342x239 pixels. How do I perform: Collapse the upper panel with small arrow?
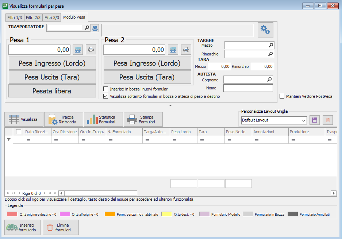click(170, 105)
